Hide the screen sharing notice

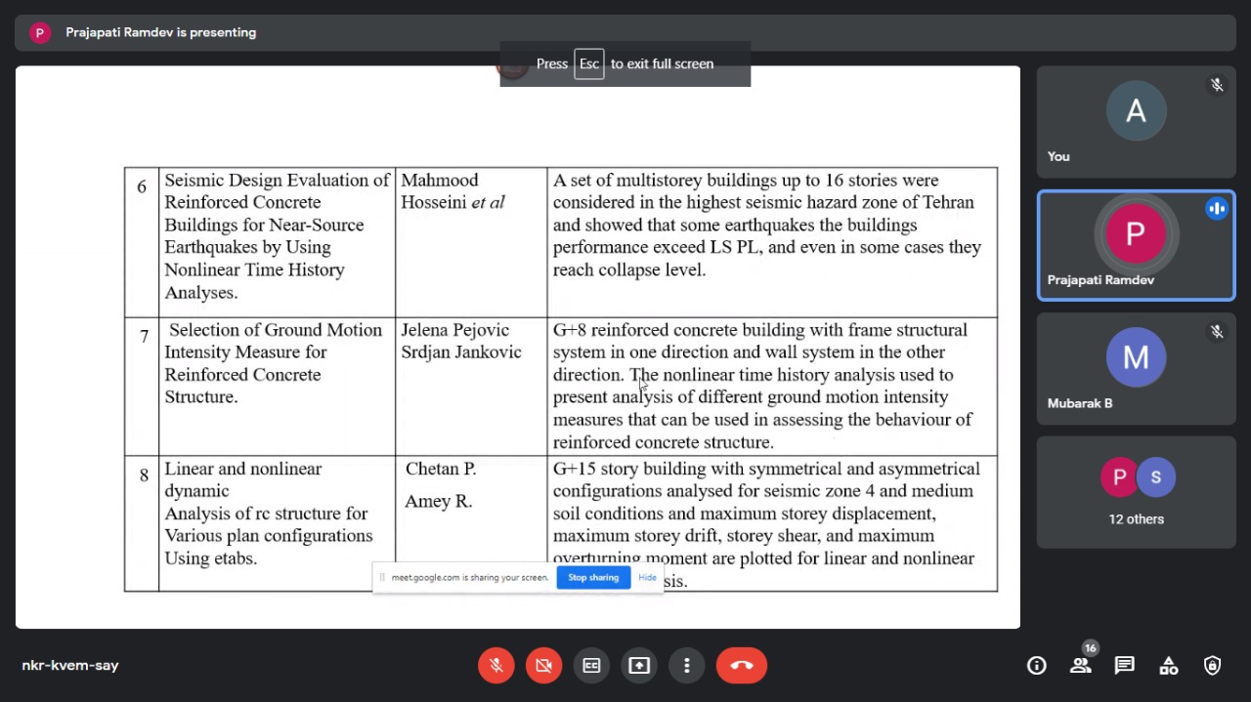647,577
